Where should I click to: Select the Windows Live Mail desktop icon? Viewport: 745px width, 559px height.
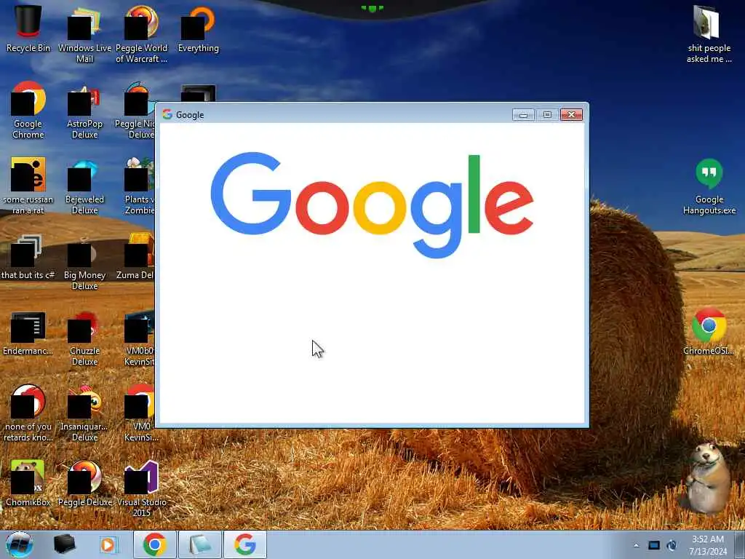click(84, 34)
